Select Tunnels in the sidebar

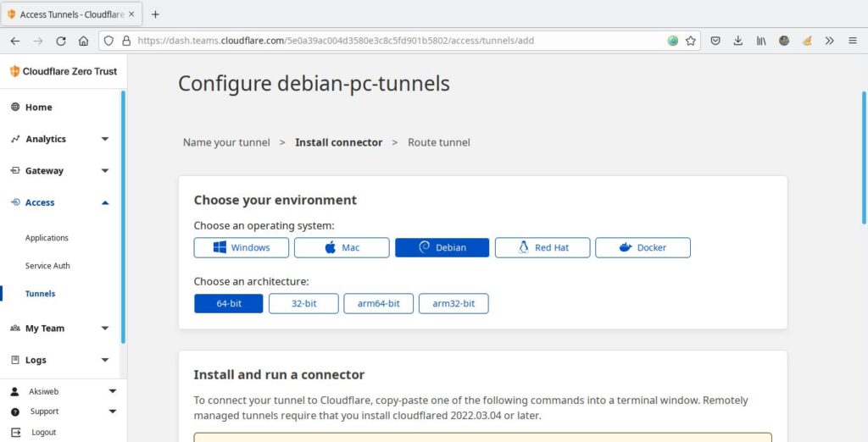40,294
